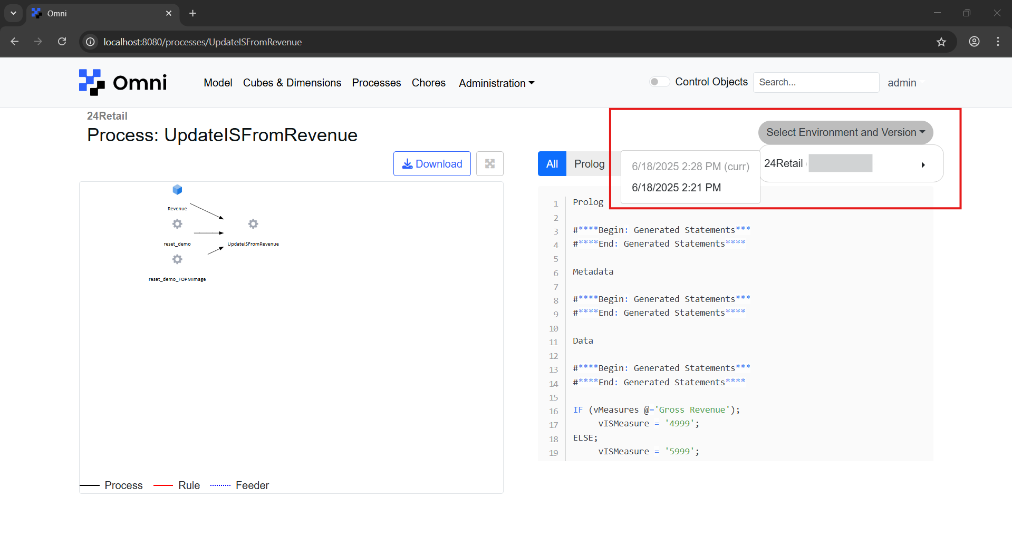Click the vISMeasure = '5999' code line

pyautogui.click(x=649, y=451)
